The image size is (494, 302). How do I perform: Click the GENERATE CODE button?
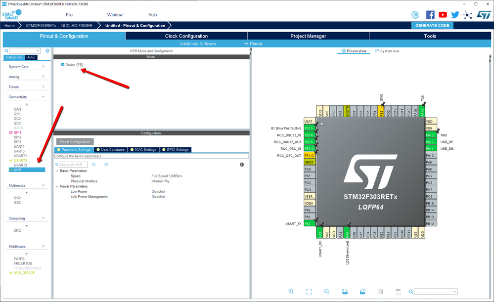click(x=432, y=26)
